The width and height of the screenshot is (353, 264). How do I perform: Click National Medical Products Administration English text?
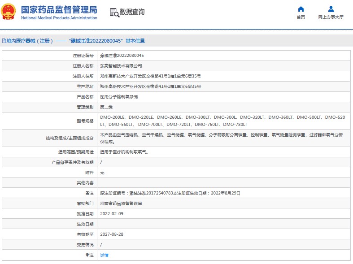click(x=59, y=18)
